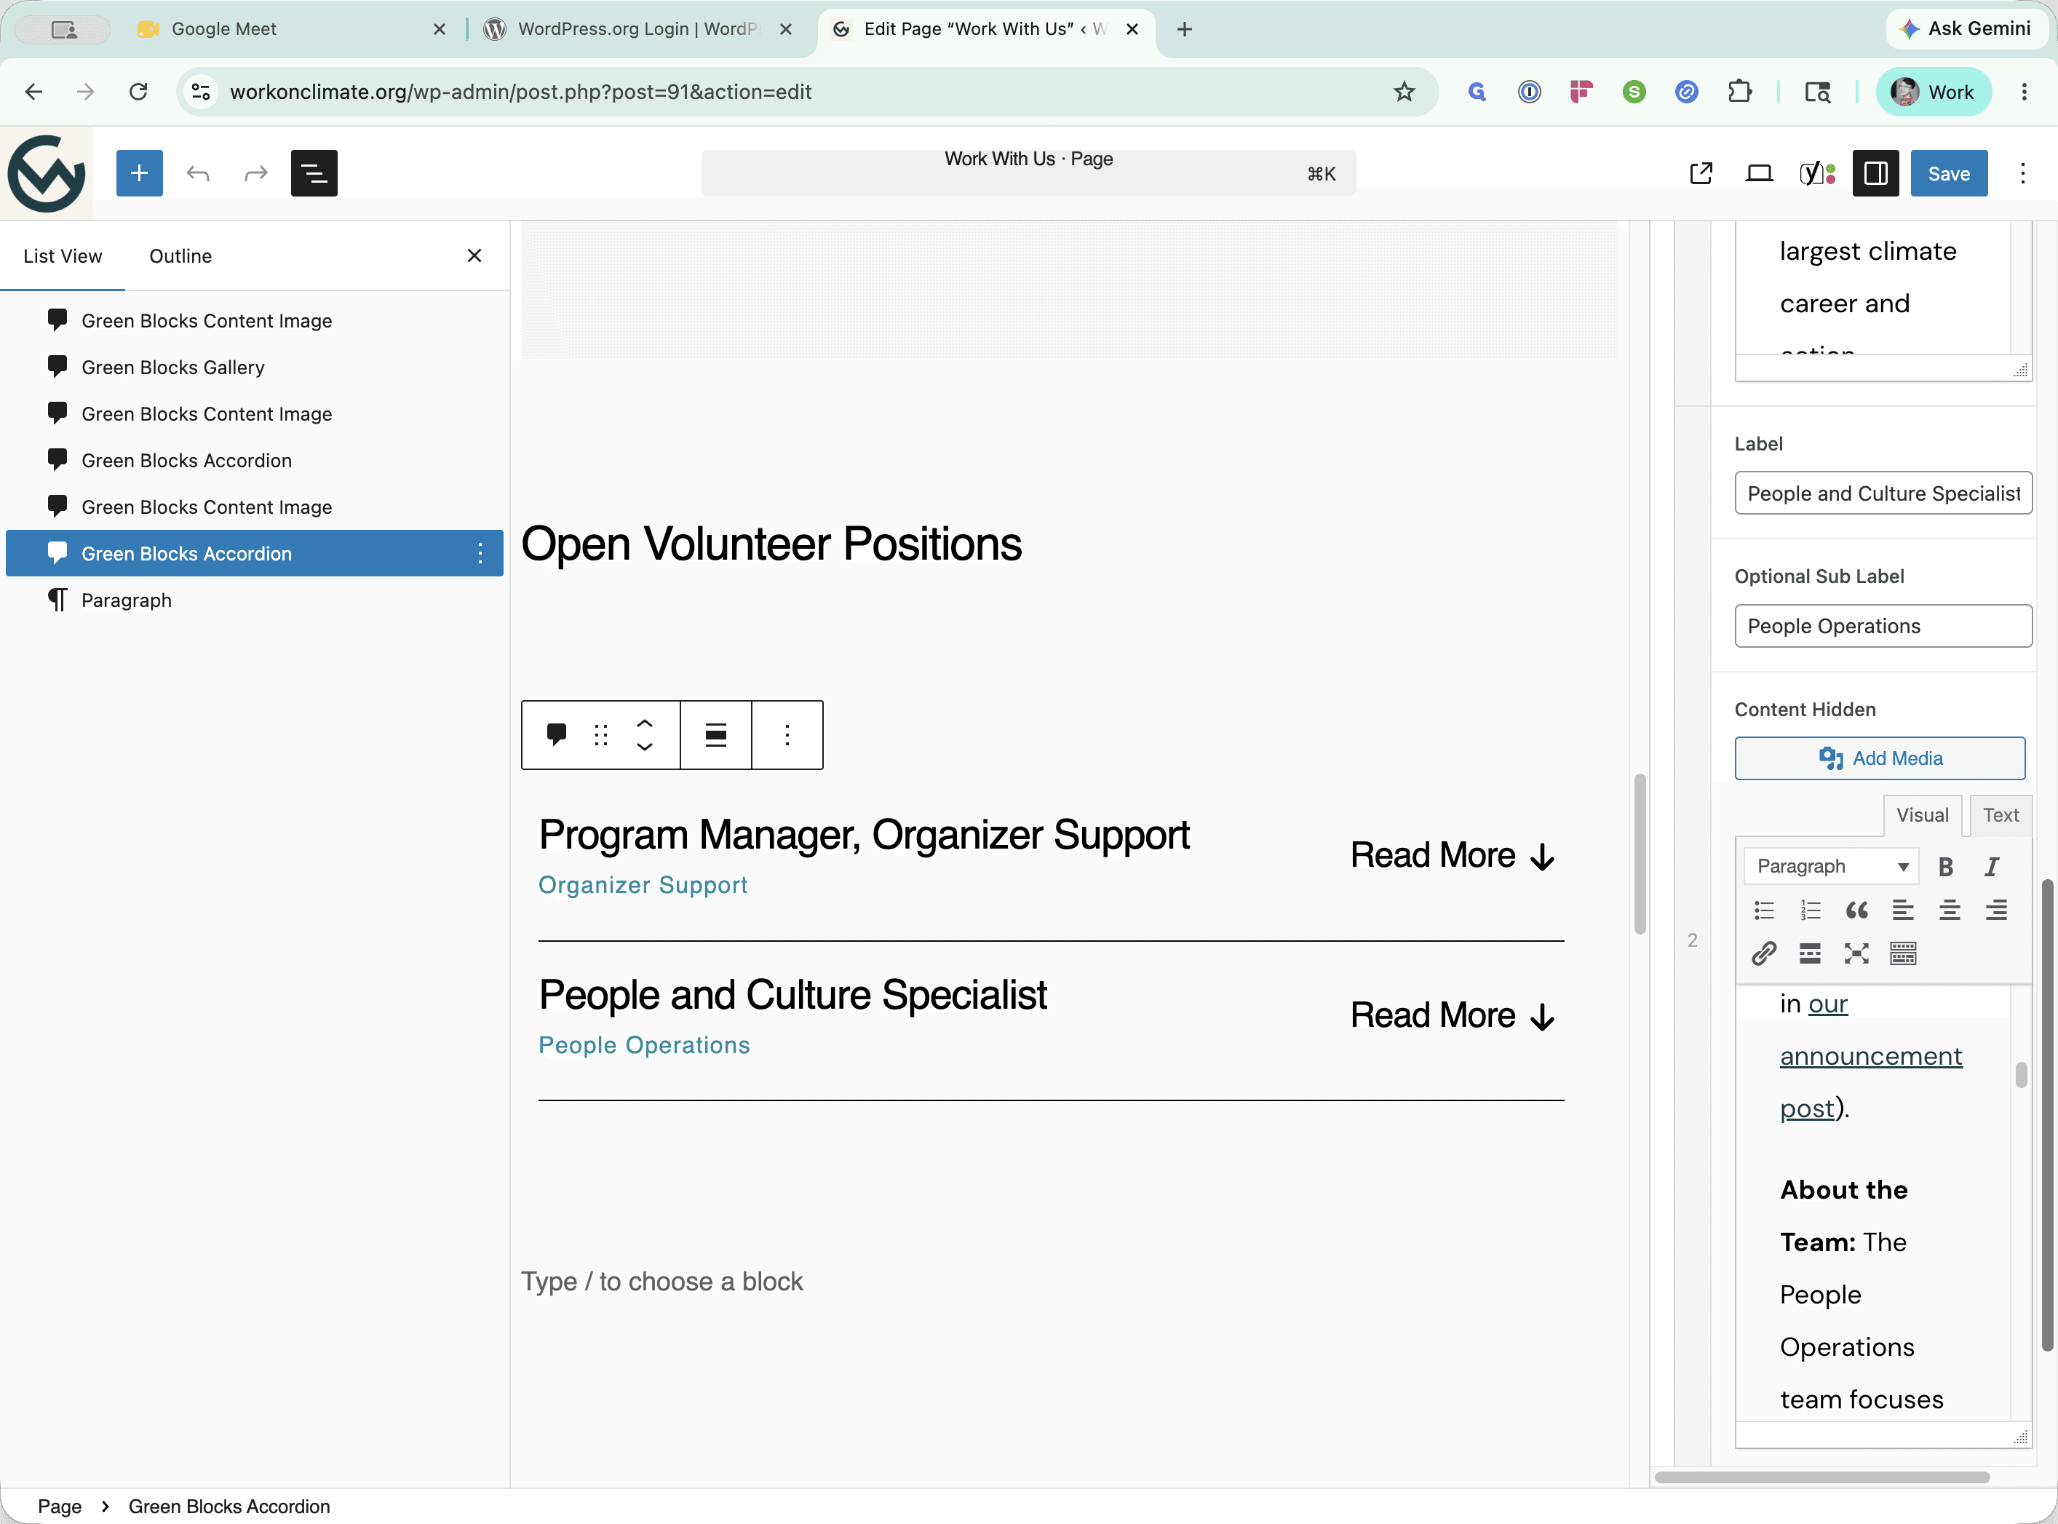This screenshot has height=1524, width=2058.
Task: Click the content editor resize handle
Action: point(2021,1437)
